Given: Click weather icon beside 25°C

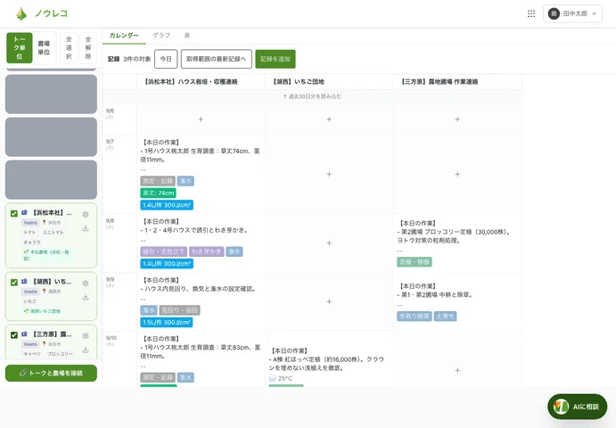Looking at the screenshot, I should (x=272, y=378).
